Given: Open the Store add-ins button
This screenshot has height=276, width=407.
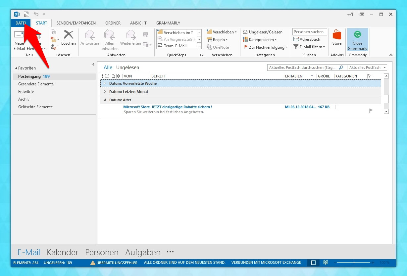Looking at the screenshot, I should pos(337,38).
